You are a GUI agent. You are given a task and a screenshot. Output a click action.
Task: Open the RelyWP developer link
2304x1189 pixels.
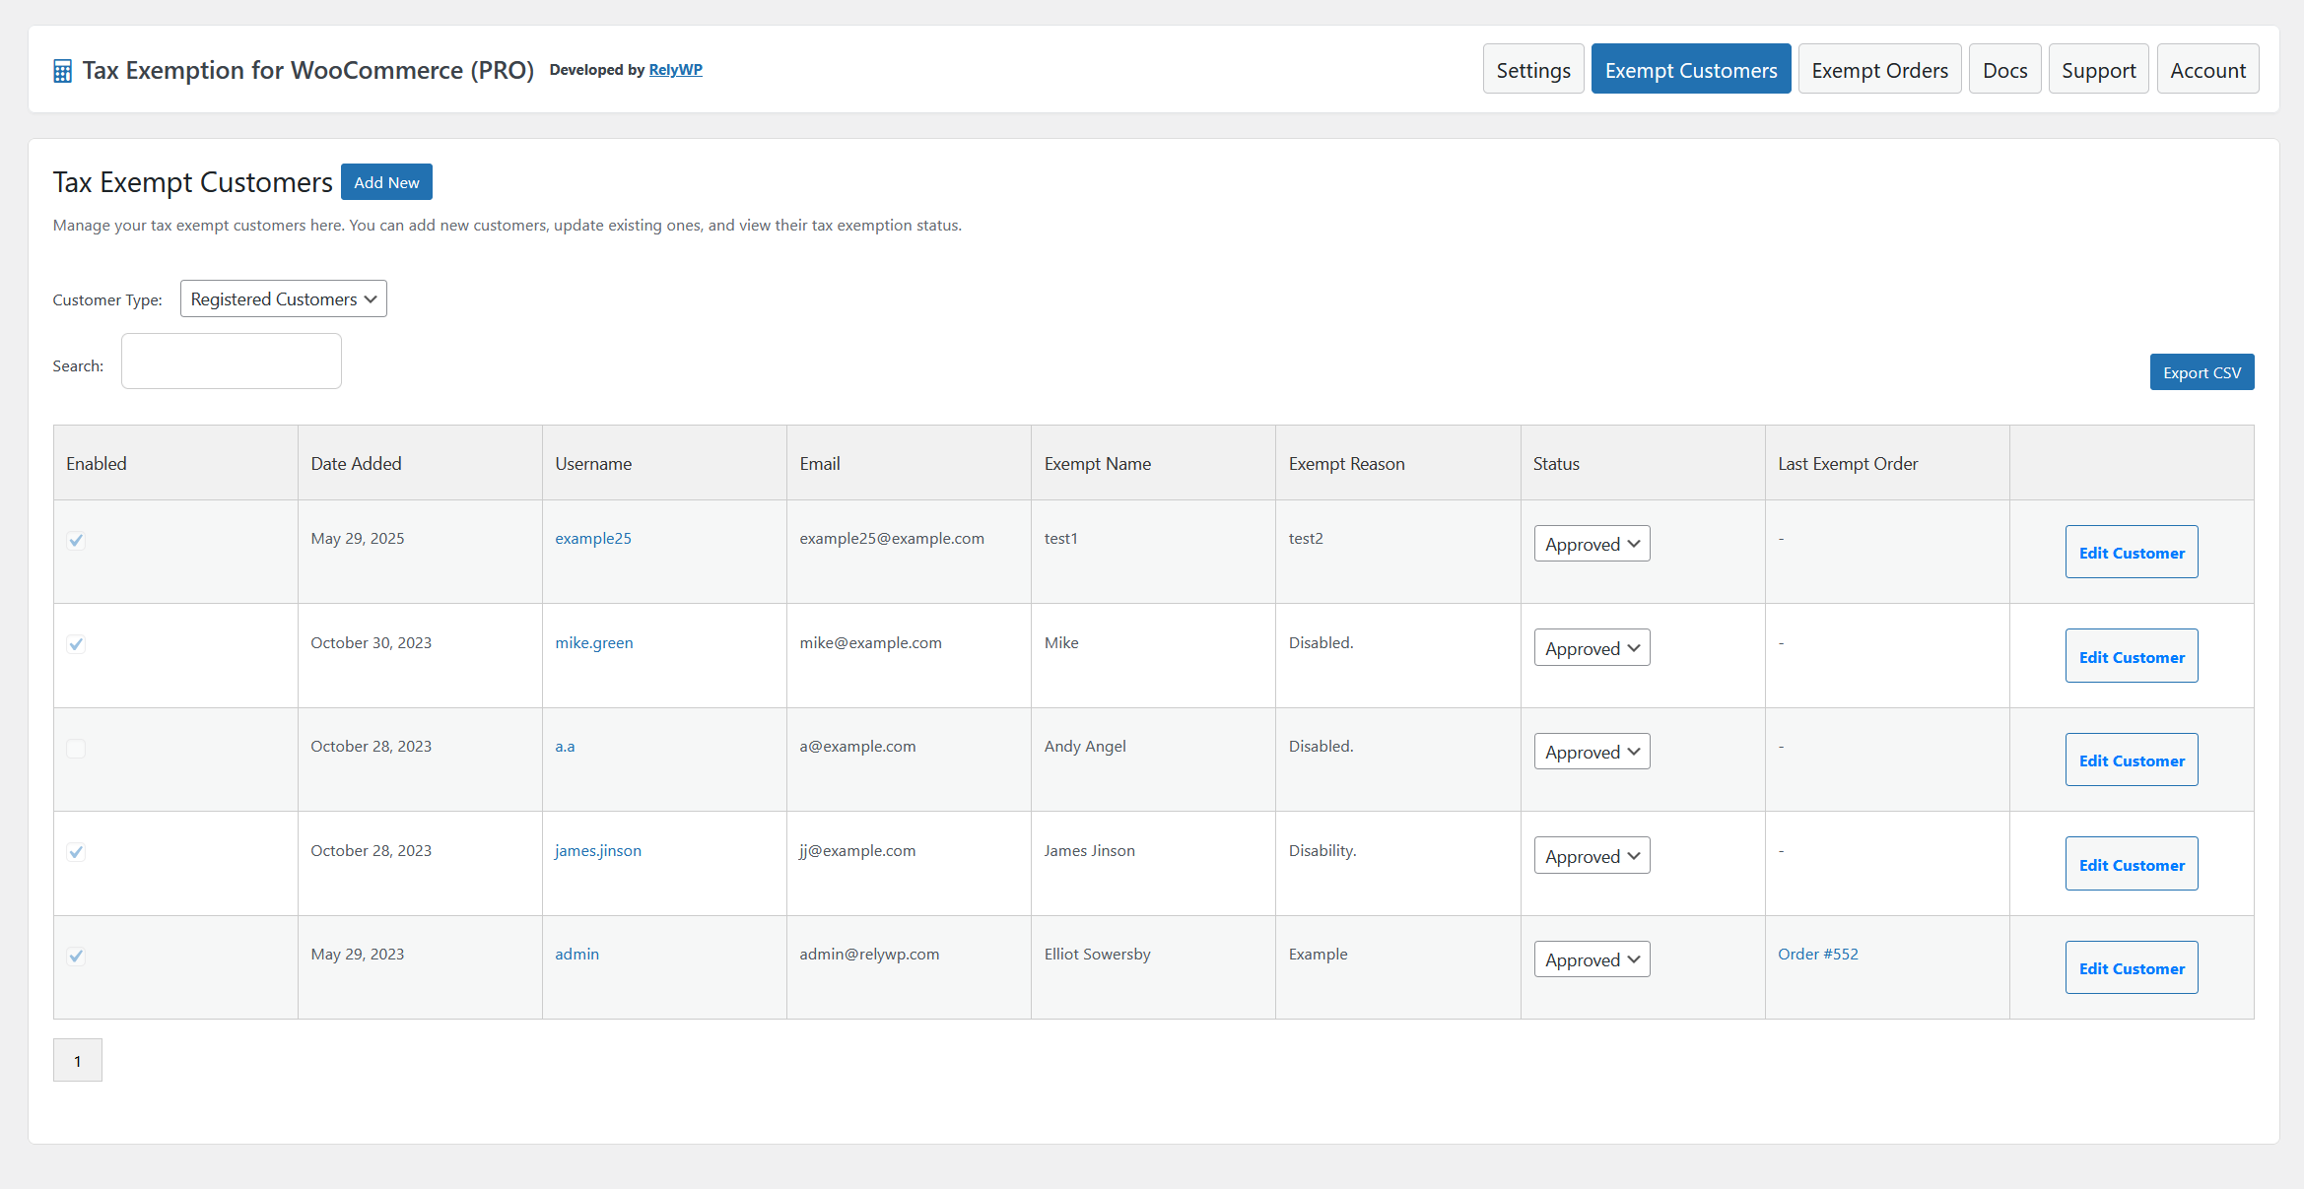[676, 69]
